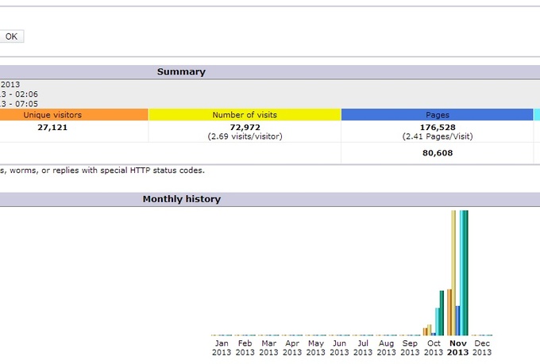The width and height of the screenshot is (540, 364).
Task: Open the Oct 2013 month label
Action: 434,347
